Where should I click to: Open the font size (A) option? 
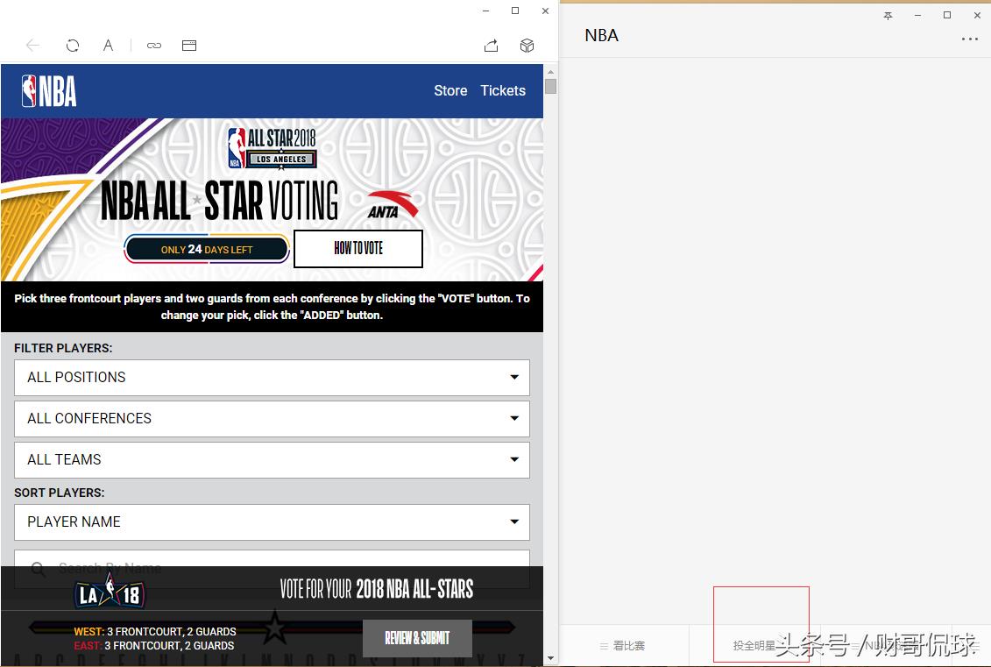click(108, 45)
